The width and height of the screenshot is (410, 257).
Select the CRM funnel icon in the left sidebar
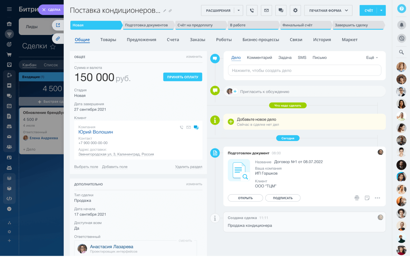coord(9,34)
